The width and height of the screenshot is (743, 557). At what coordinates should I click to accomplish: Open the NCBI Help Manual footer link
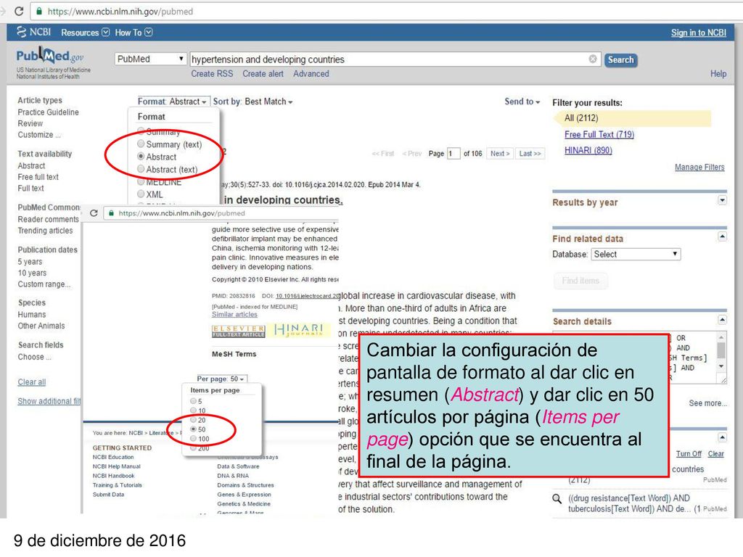(117, 466)
